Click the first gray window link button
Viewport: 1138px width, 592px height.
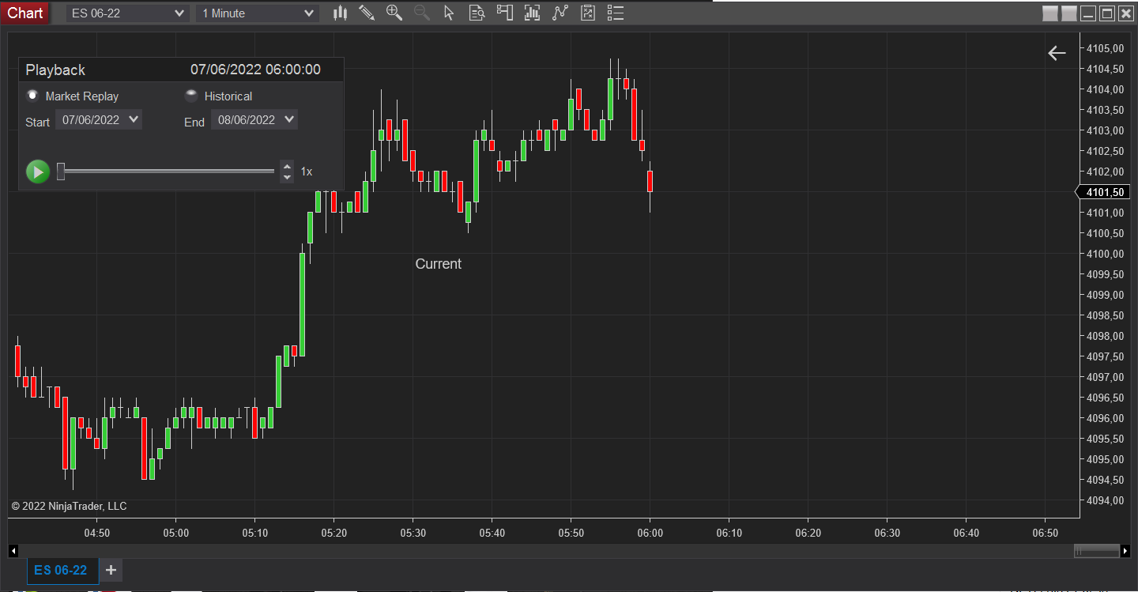click(x=1050, y=13)
